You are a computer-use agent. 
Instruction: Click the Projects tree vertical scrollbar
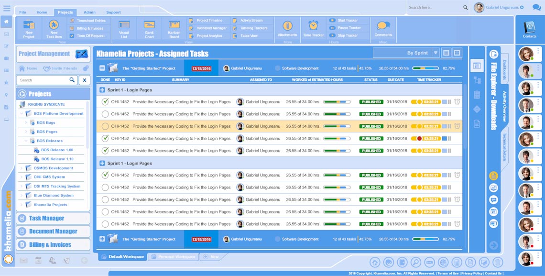pos(87,125)
